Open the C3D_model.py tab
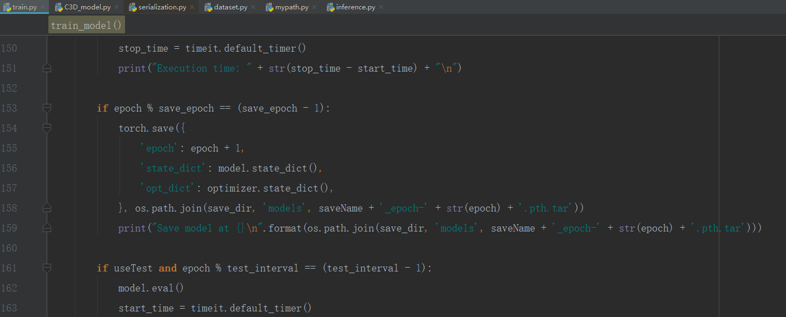Viewport: 786px width, 317px height. click(87, 7)
